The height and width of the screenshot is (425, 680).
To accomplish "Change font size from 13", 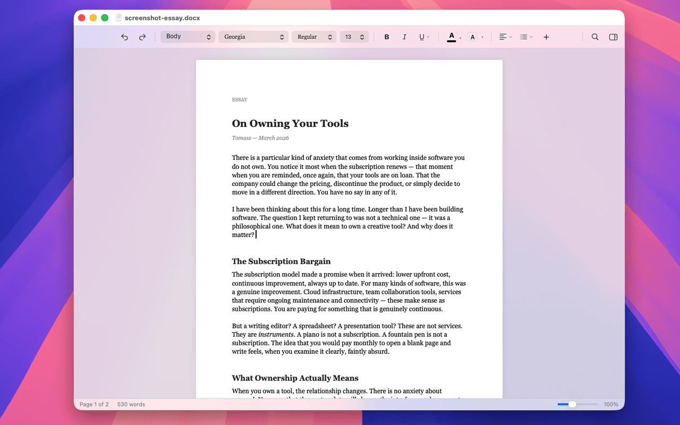I will coord(354,37).
